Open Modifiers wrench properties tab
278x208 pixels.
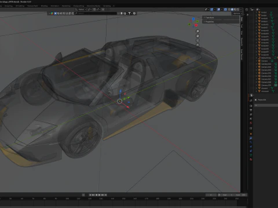tap(251, 138)
